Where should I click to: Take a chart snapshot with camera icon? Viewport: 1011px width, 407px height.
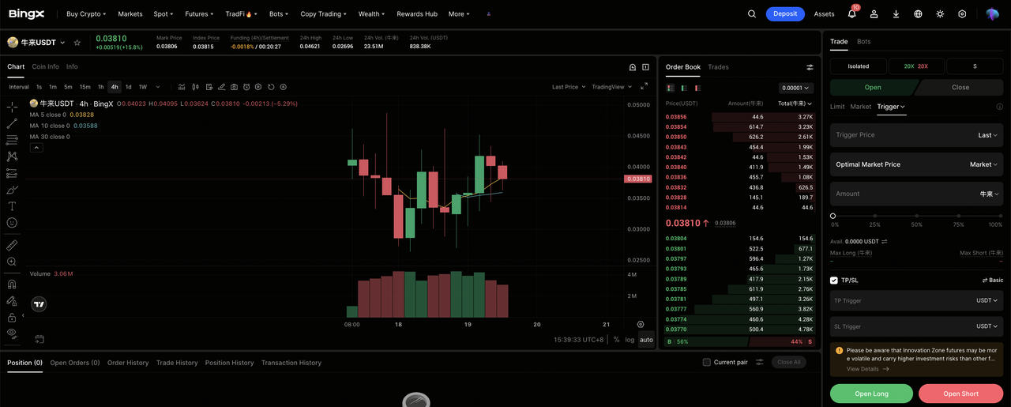[x=234, y=87]
